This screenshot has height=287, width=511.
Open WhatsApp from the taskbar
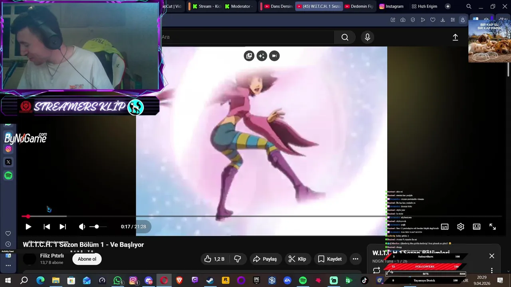117,281
